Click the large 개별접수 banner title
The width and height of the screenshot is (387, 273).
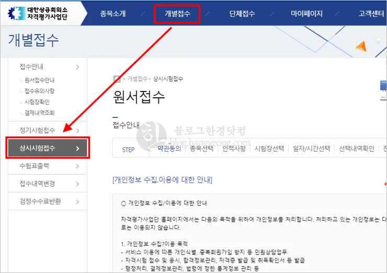[33, 40]
